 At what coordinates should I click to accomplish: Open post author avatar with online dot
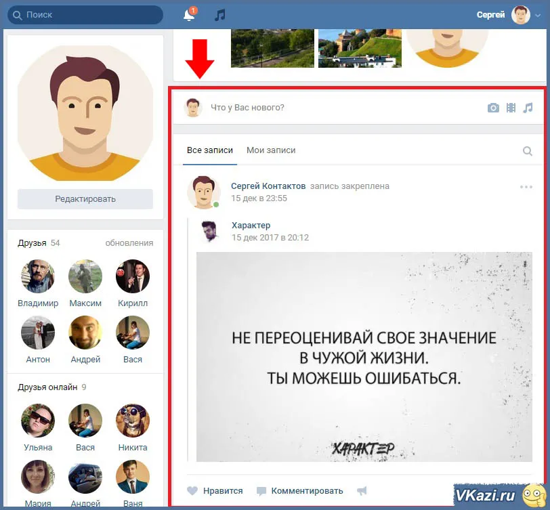click(x=203, y=192)
